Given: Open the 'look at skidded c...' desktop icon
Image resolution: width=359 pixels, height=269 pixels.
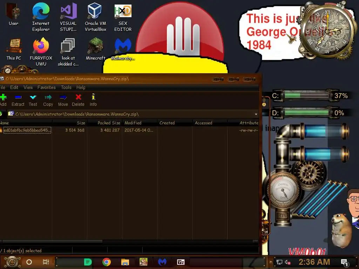Looking at the screenshot, I should point(68,52).
